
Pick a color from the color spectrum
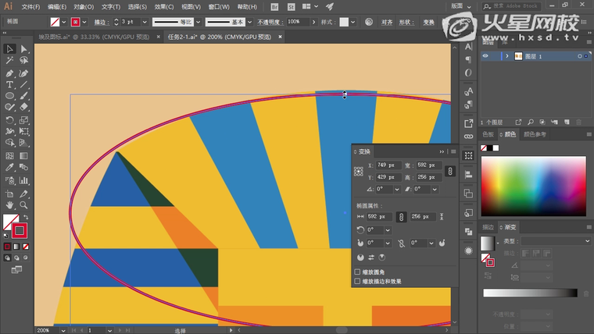[533, 184]
